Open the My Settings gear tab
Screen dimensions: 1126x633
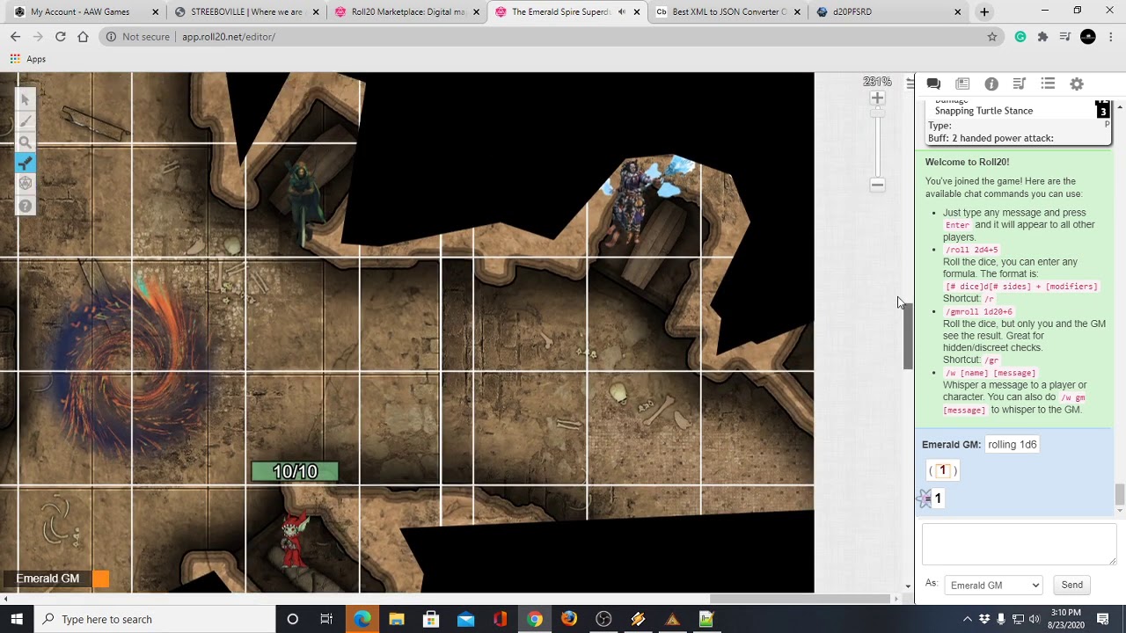click(1077, 84)
